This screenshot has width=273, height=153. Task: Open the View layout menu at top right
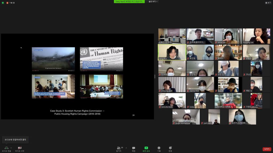point(268,3)
